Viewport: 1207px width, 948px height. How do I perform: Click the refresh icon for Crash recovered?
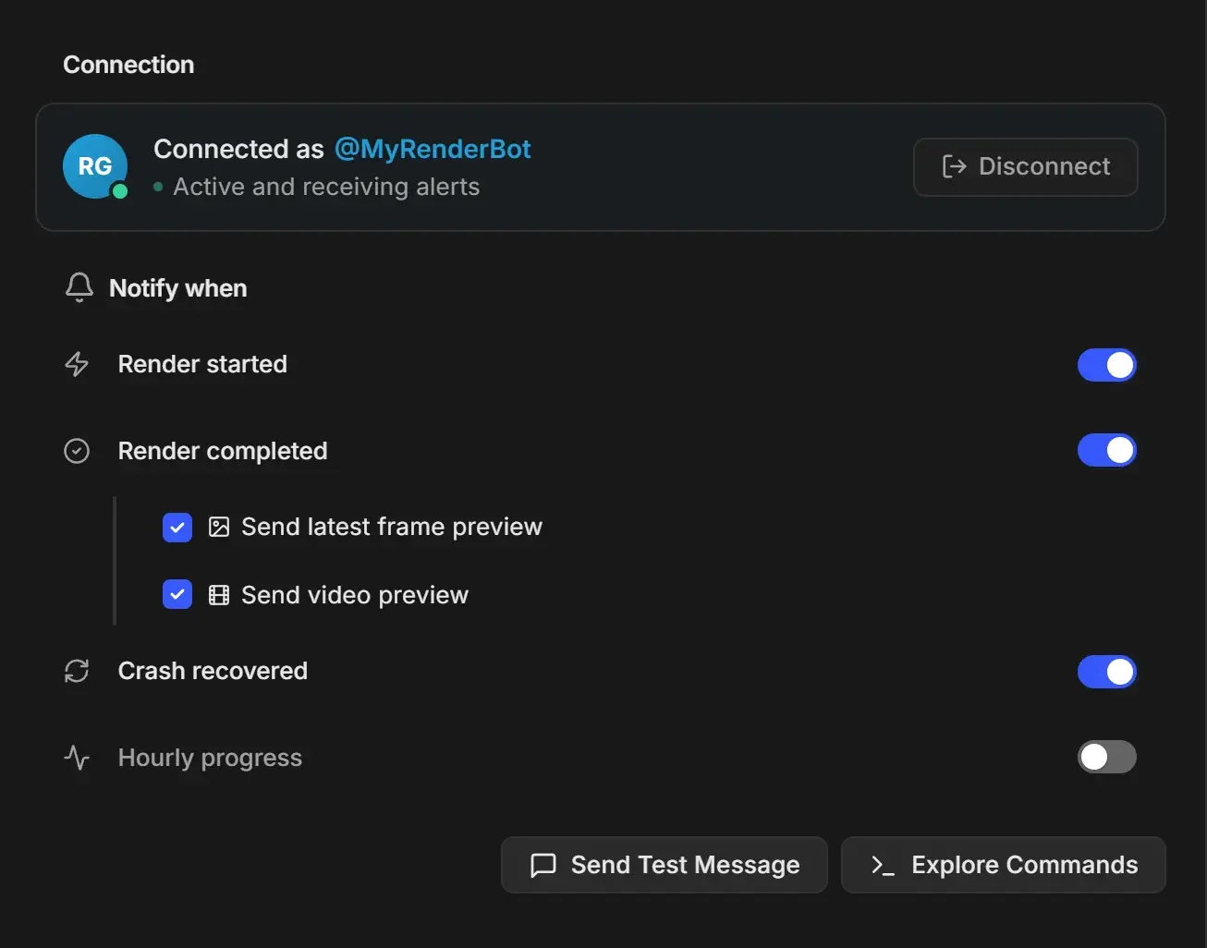coord(77,671)
